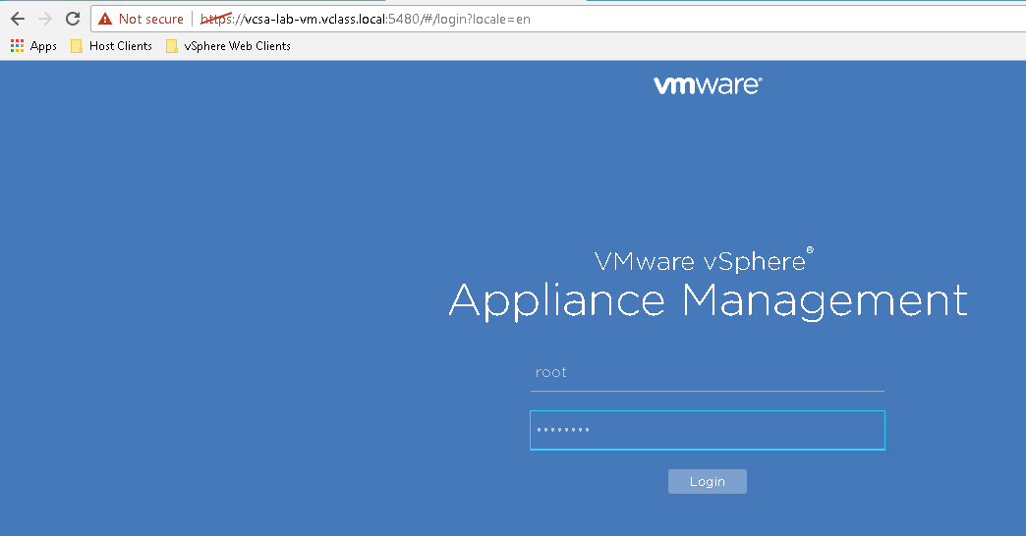Click the browser forward arrow
Viewport: 1026px width, 536px height.
tap(44, 19)
